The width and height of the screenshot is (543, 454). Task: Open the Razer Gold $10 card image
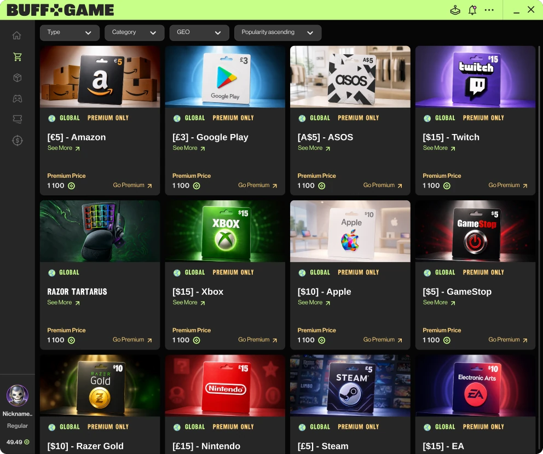tap(100, 386)
